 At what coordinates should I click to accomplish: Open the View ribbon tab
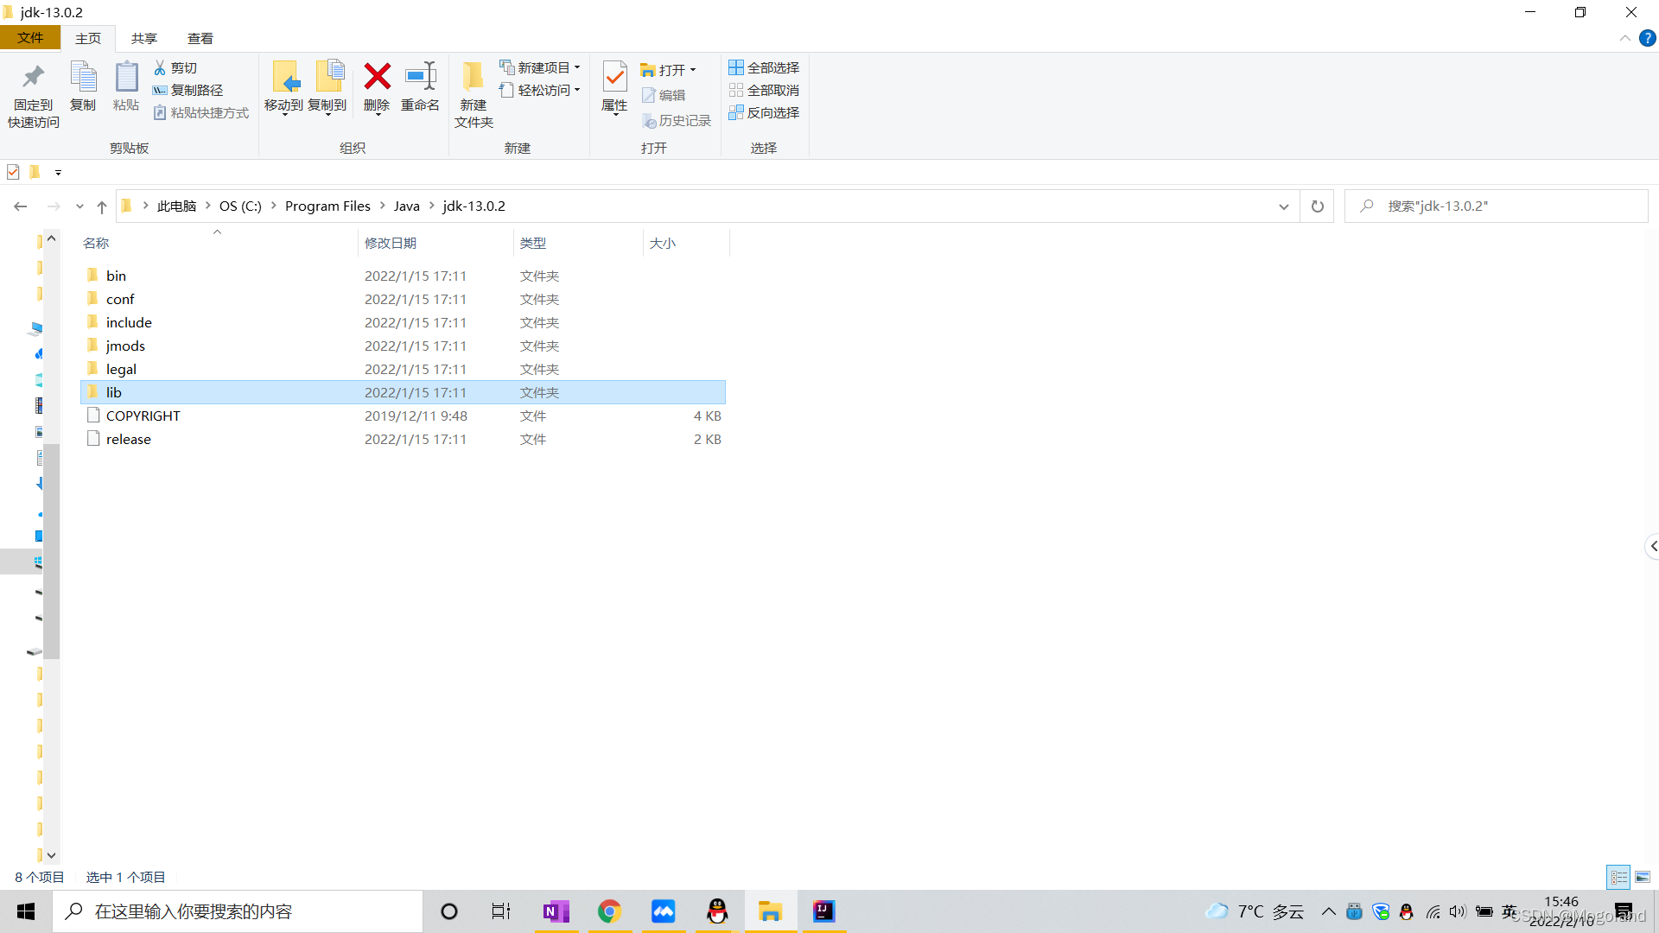pyautogui.click(x=200, y=38)
